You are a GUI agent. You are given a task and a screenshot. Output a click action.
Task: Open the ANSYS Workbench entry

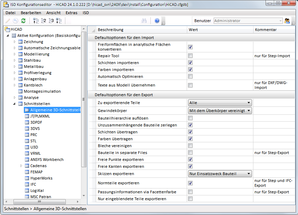pos(47,160)
